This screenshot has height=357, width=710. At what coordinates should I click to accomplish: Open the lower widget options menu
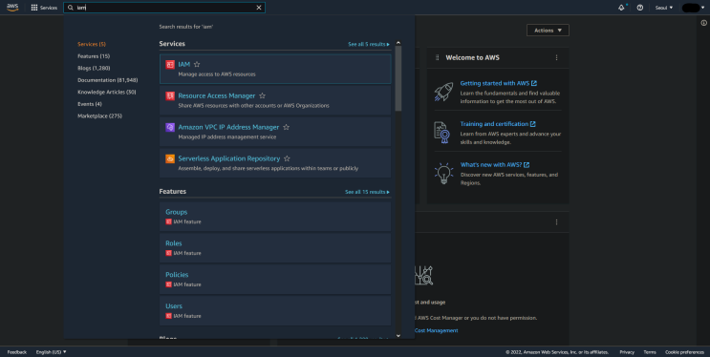(556, 222)
